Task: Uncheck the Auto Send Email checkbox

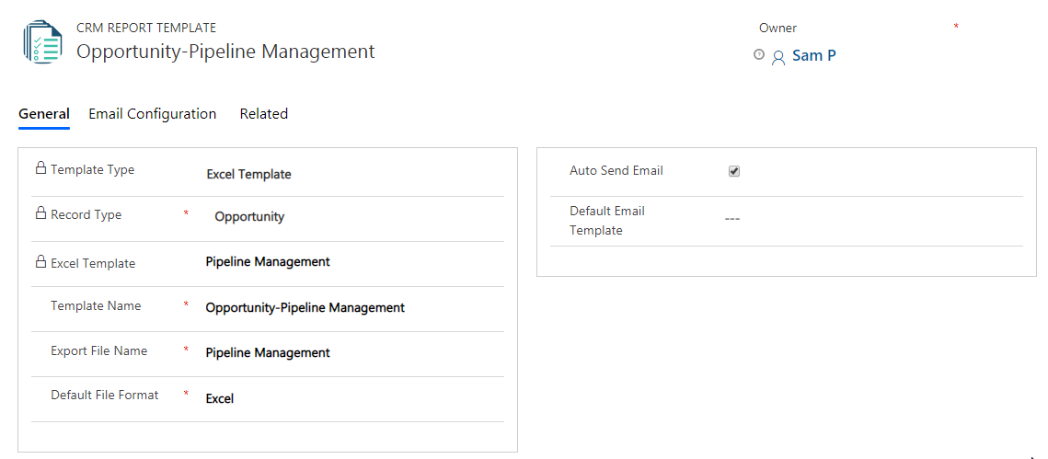Action: pyautogui.click(x=734, y=172)
